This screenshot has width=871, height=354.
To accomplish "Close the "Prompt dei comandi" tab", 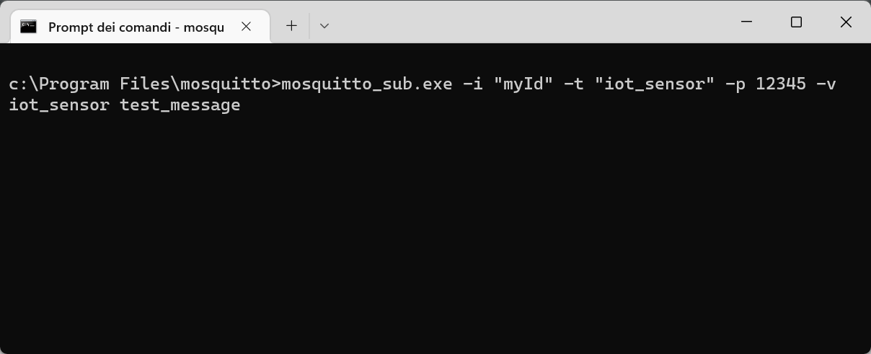I will click(x=246, y=27).
